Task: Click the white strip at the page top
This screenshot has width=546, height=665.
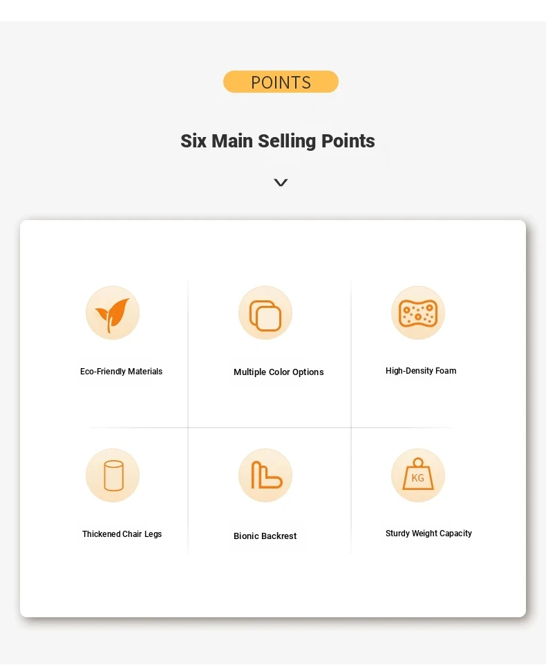Action: click(273, 10)
